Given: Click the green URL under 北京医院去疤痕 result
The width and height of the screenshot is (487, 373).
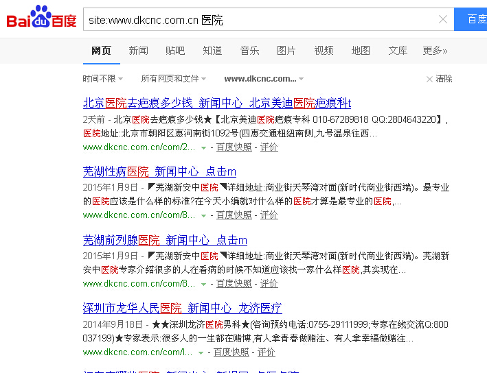Looking at the screenshot, I should click(139, 147).
